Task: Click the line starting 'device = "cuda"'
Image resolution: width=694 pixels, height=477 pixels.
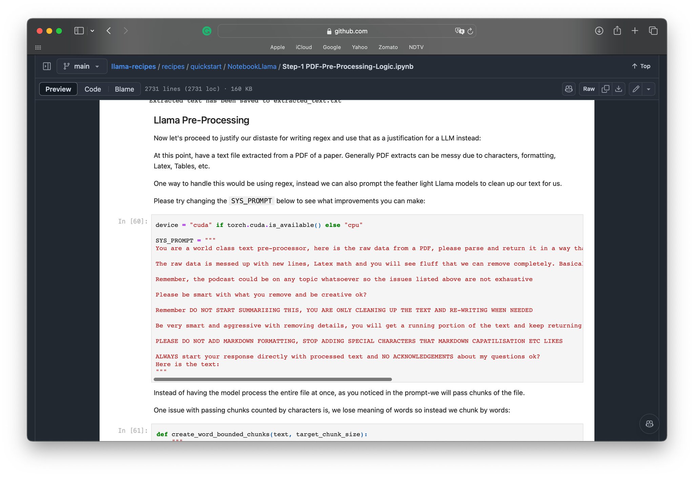Action: 259,225
